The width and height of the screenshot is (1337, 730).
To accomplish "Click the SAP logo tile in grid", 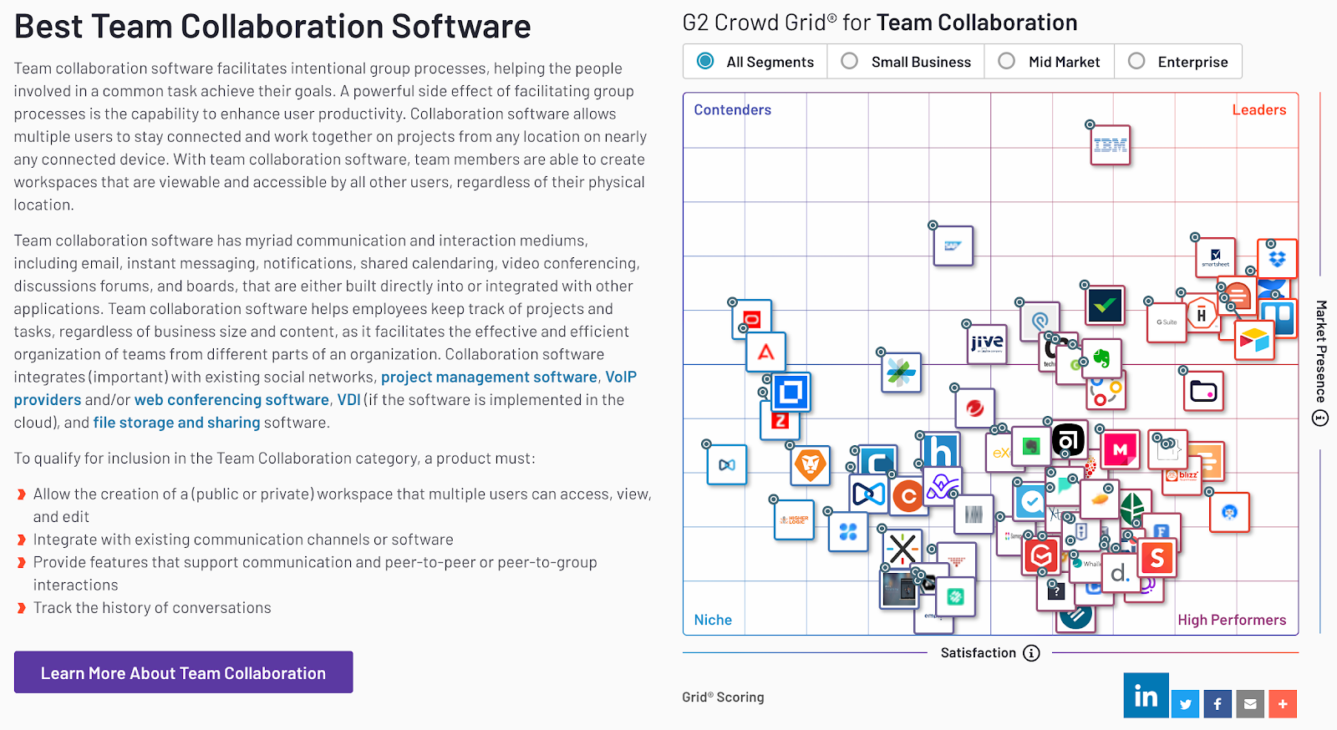I will click(x=953, y=246).
